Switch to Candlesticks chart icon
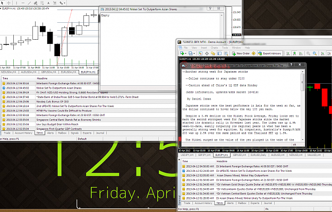This screenshot has width=332, height=212. [294, 54]
